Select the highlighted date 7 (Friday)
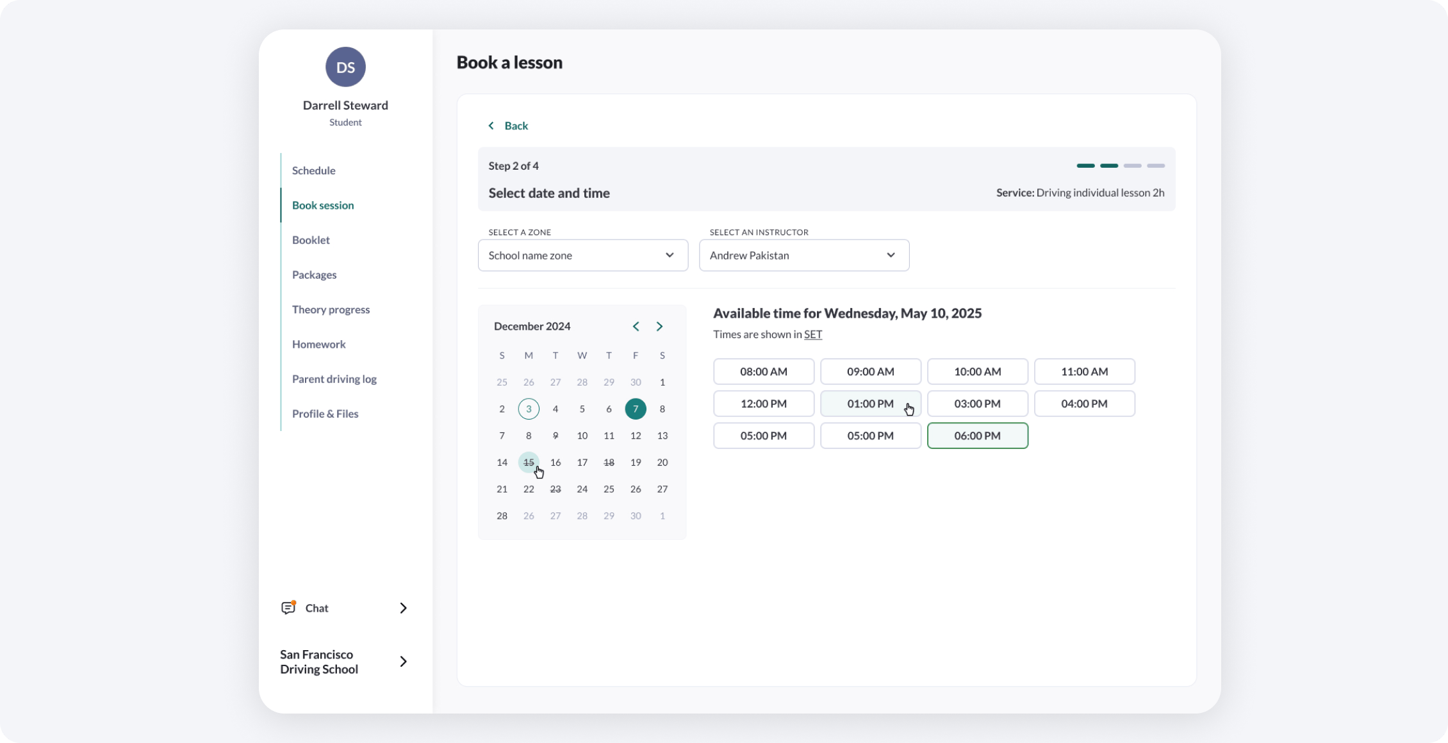 [x=636, y=409]
